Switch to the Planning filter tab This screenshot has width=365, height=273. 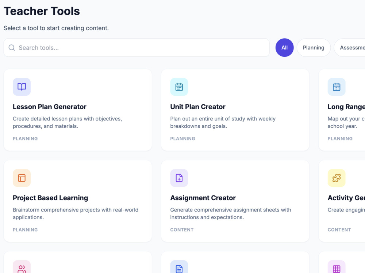point(314,48)
